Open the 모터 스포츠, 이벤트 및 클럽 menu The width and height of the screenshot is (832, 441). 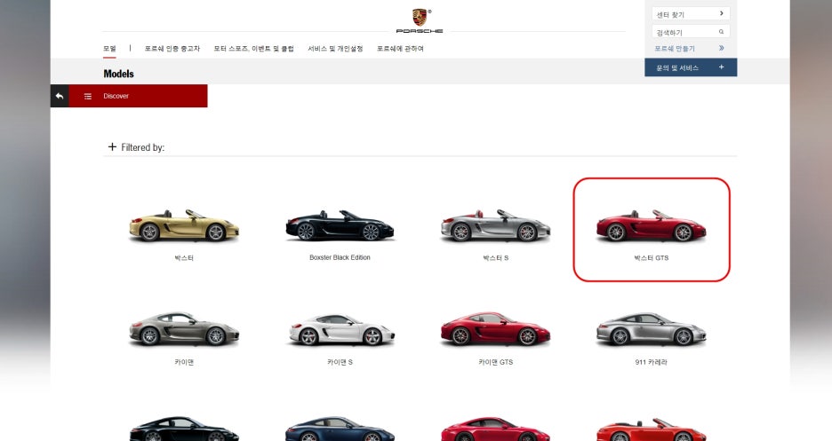[253, 48]
